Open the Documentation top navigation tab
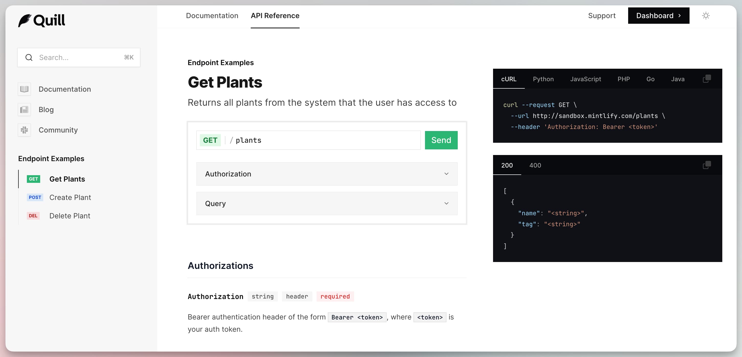742x357 pixels. [x=212, y=16]
